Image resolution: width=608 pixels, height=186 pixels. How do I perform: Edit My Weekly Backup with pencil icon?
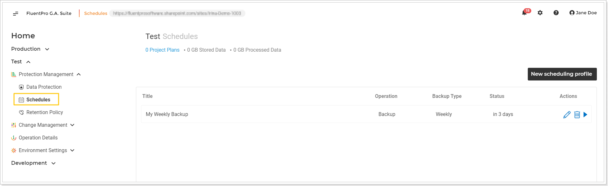[567, 115]
